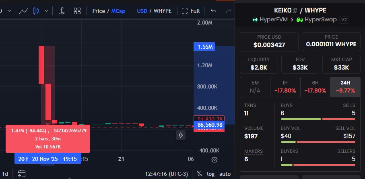Open the go-to-date calendar icon
This screenshot has width=365, height=179.
click(22, 174)
